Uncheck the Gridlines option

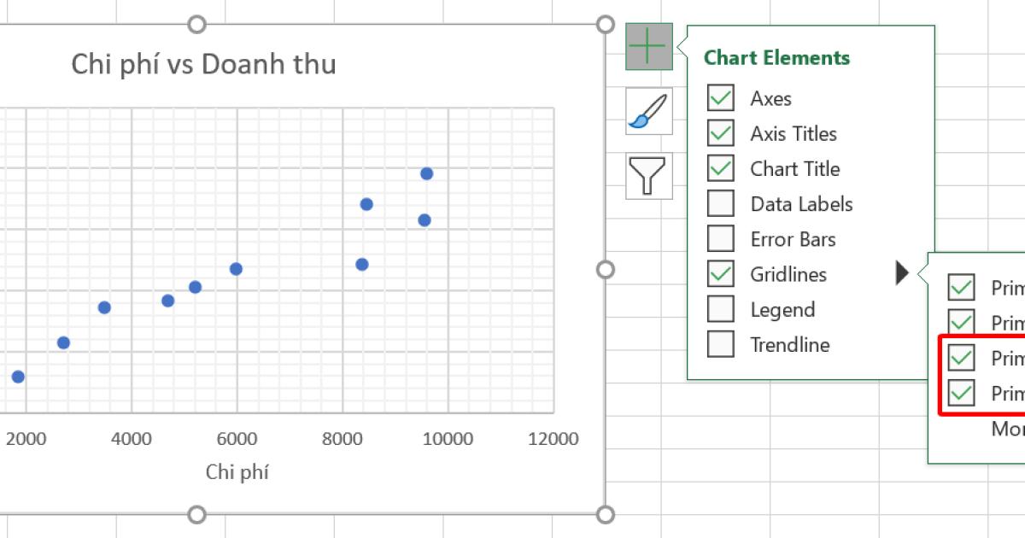click(720, 274)
